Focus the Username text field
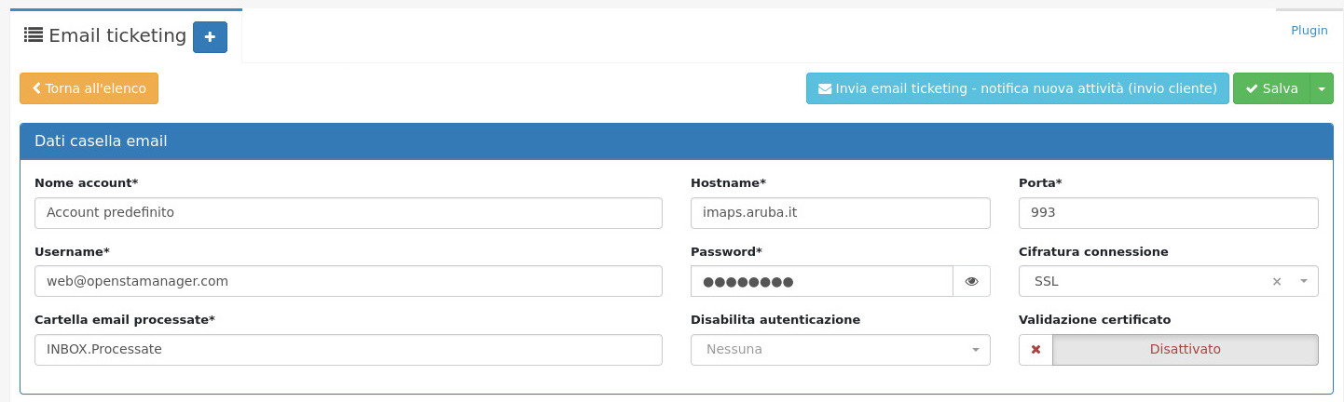 point(348,281)
